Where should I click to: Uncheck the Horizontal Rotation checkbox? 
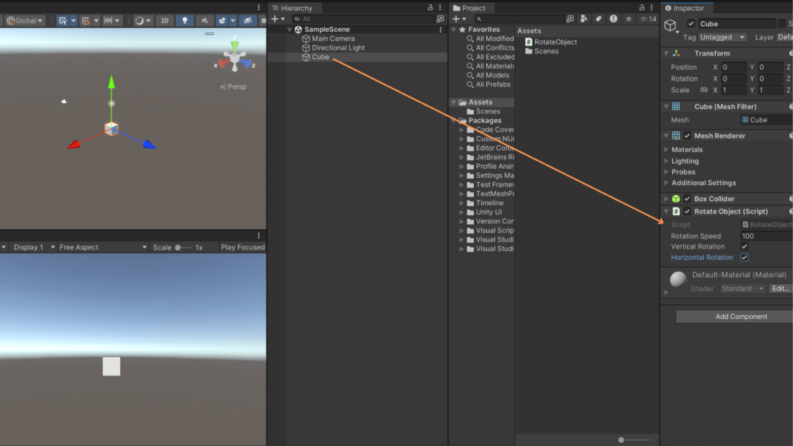(x=744, y=258)
